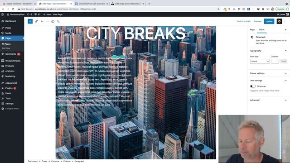This screenshot has height=163, width=290.
Task: Open the document details info icon
Action: coord(53,21)
